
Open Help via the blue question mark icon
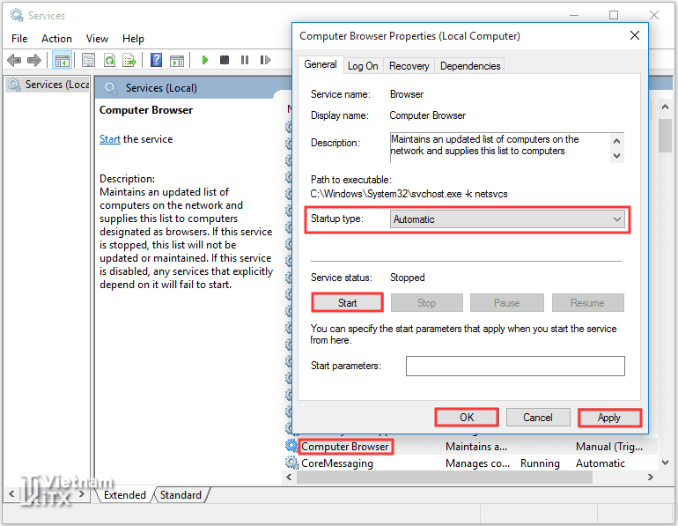[156, 60]
